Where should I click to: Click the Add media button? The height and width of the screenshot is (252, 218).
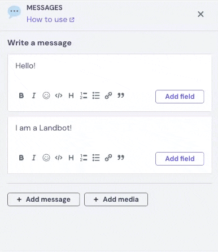pyautogui.click(x=116, y=199)
